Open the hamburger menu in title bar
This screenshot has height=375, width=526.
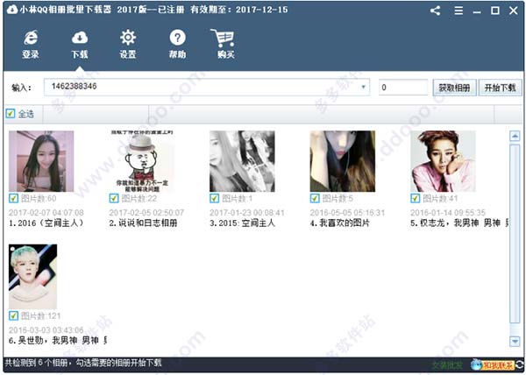[458, 11]
